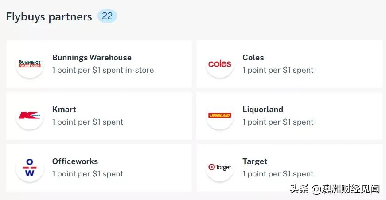
Task: Open the Coles partner title
Action: tap(253, 58)
